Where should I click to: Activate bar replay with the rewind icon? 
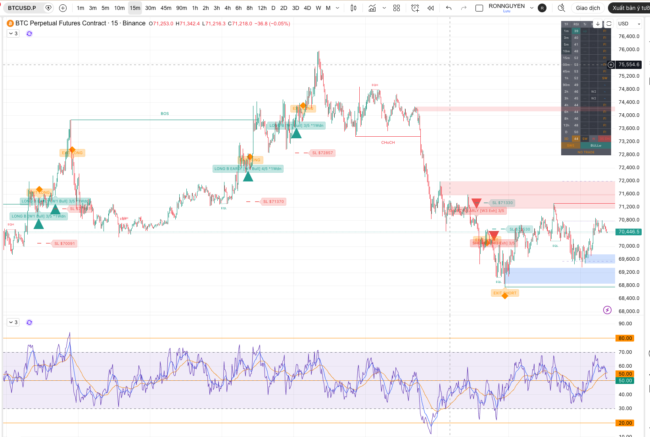coord(430,8)
